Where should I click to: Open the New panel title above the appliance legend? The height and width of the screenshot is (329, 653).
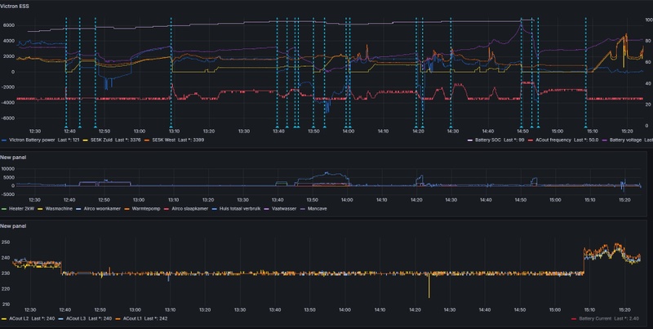point(13,158)
